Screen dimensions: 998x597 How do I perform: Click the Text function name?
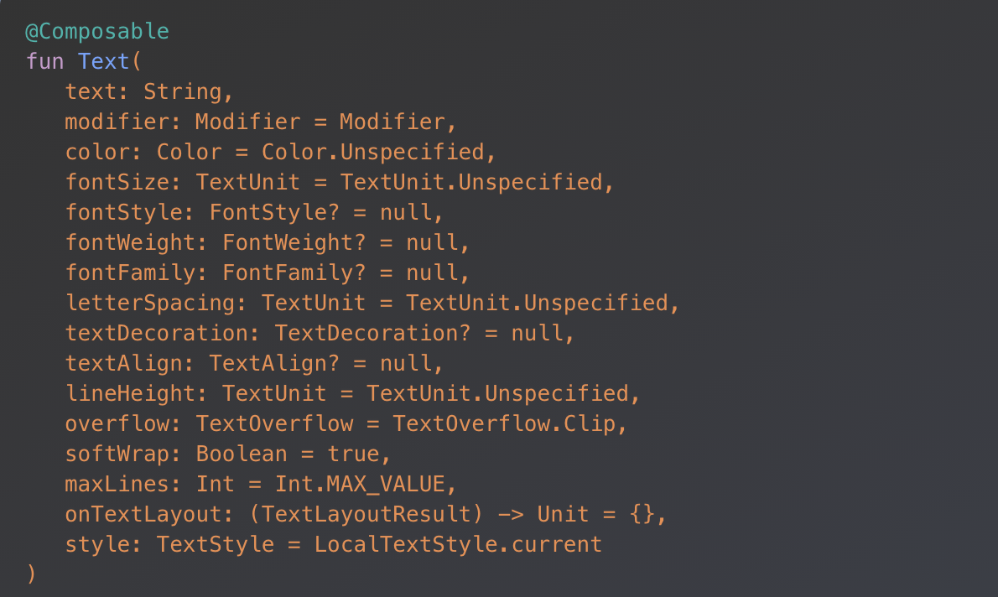(104, 62)
